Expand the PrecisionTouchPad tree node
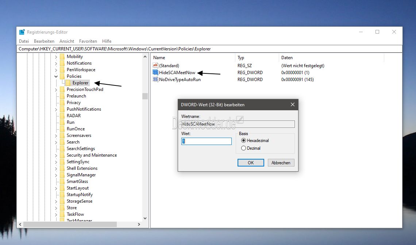 (x=56, y=90)
